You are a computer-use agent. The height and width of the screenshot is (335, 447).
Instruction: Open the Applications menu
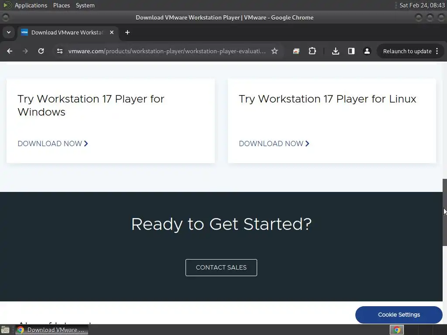(31, 5)
